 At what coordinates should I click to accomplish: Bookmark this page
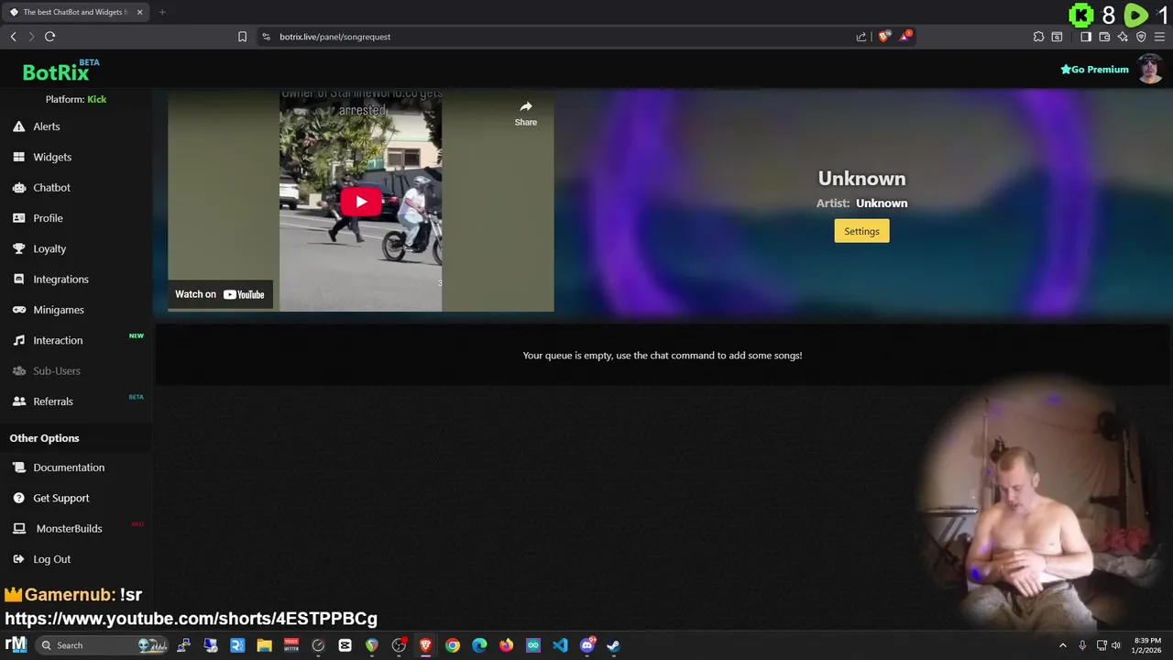242,37
